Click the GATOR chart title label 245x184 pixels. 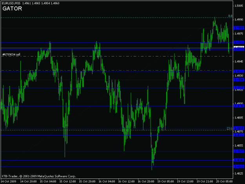(12, 9)
